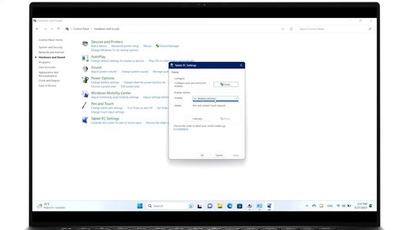Image resolution: width=410 pixels, height=230 pixels.
Task: Open the Display dropdown in Tablet PC Settings
Action: pyautogui.click(x=215, y=98)
